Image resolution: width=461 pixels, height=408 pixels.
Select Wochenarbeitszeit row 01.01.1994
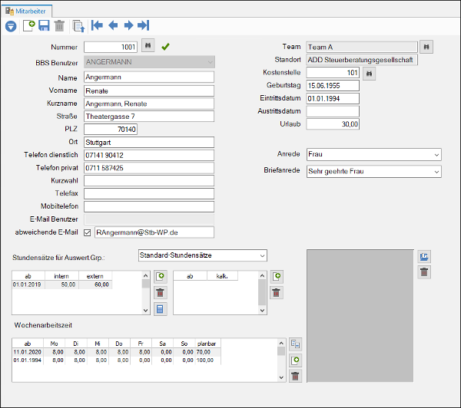(x=117, y=360)
